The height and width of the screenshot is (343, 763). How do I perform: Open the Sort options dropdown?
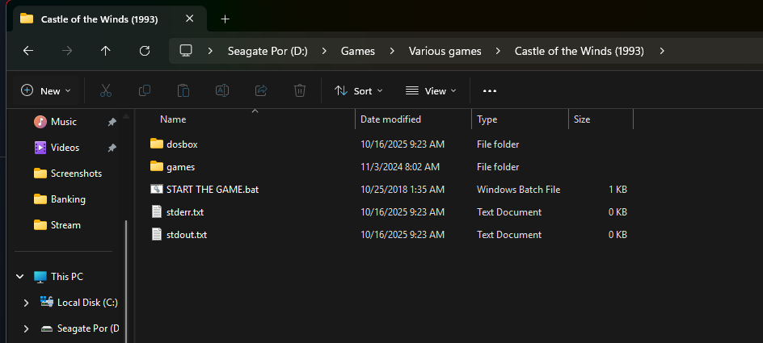tap(359, 90)
